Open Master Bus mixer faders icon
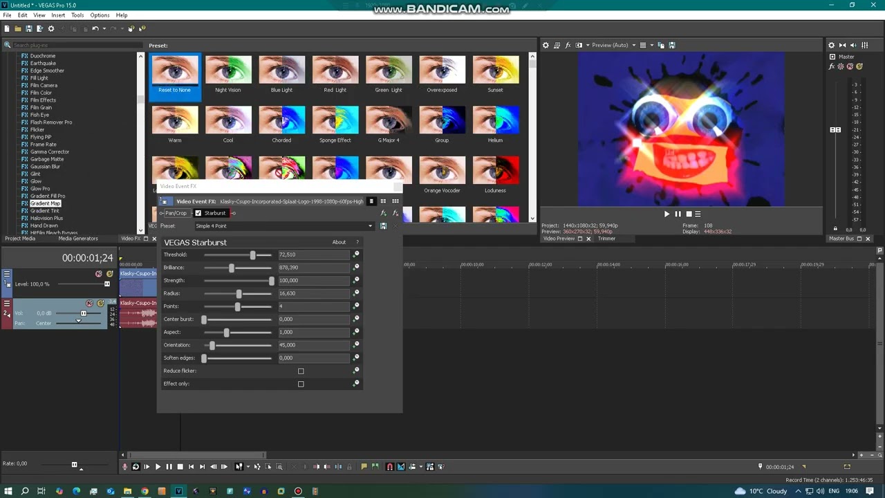This screenshot has width=885, height=498. coord(864,45)
